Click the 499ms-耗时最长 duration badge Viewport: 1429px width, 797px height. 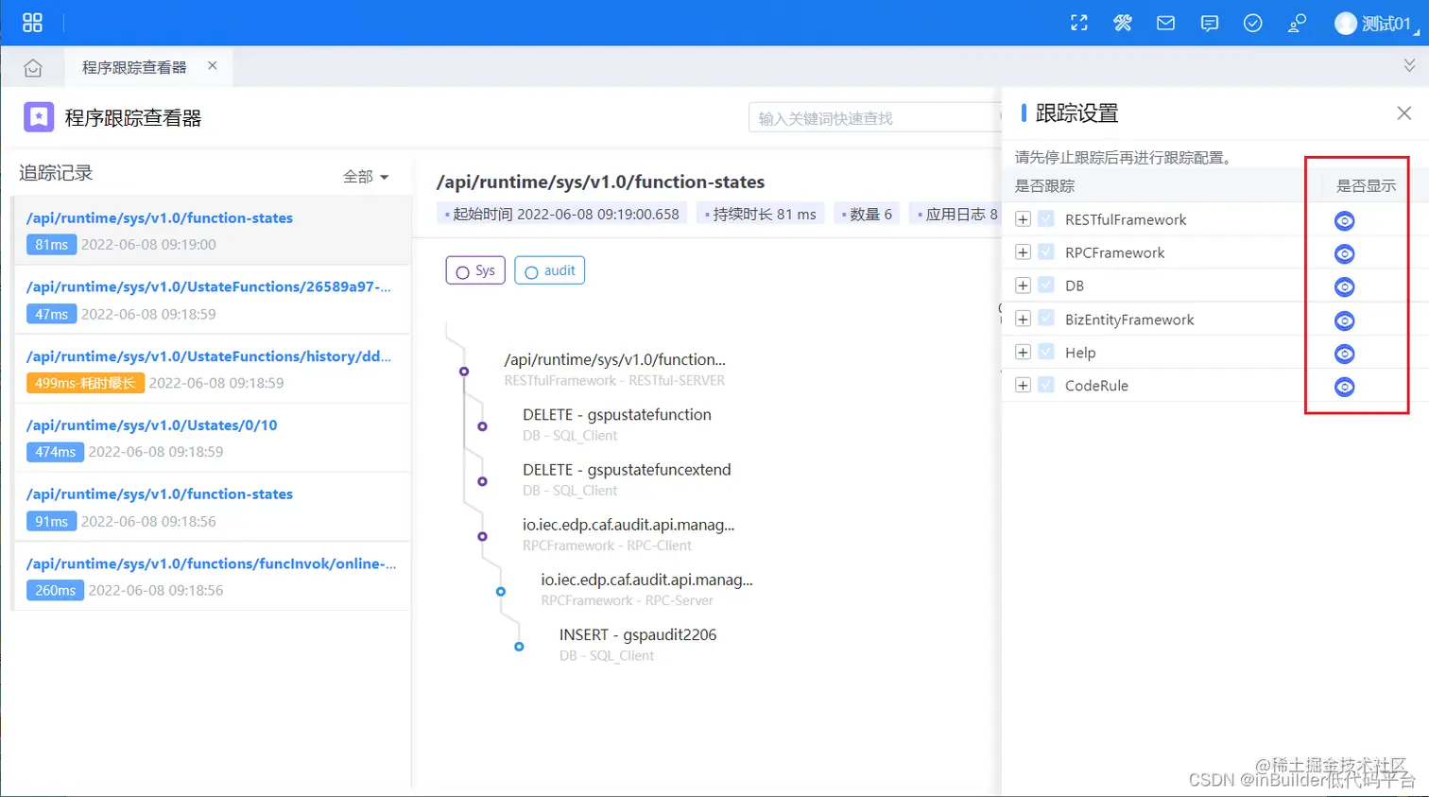click(85, 383)
